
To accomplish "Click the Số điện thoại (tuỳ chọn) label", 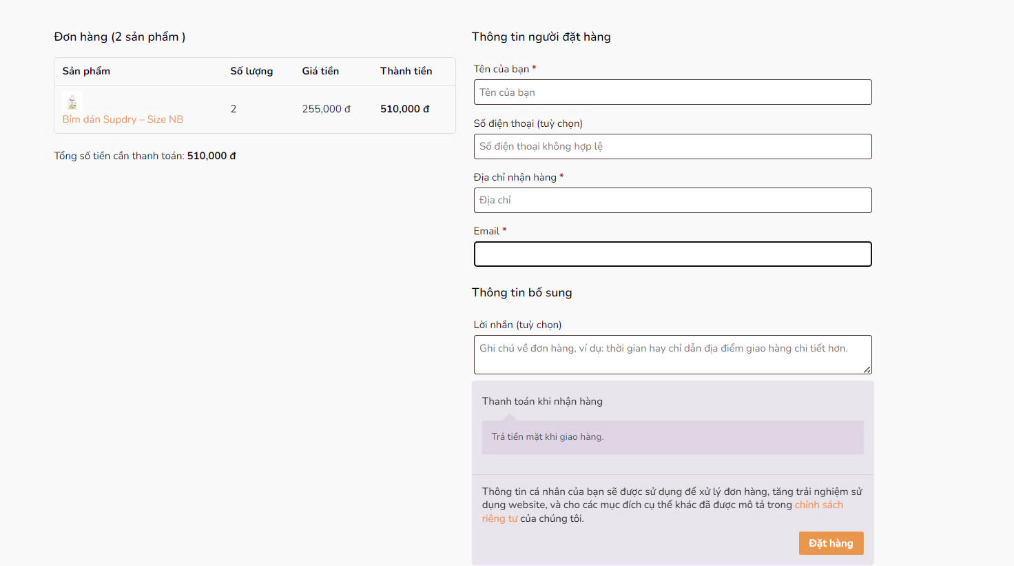I will tap(528, 123).
